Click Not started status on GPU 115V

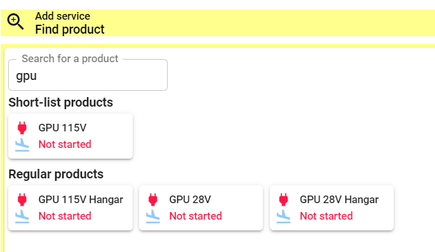(65, 144)
